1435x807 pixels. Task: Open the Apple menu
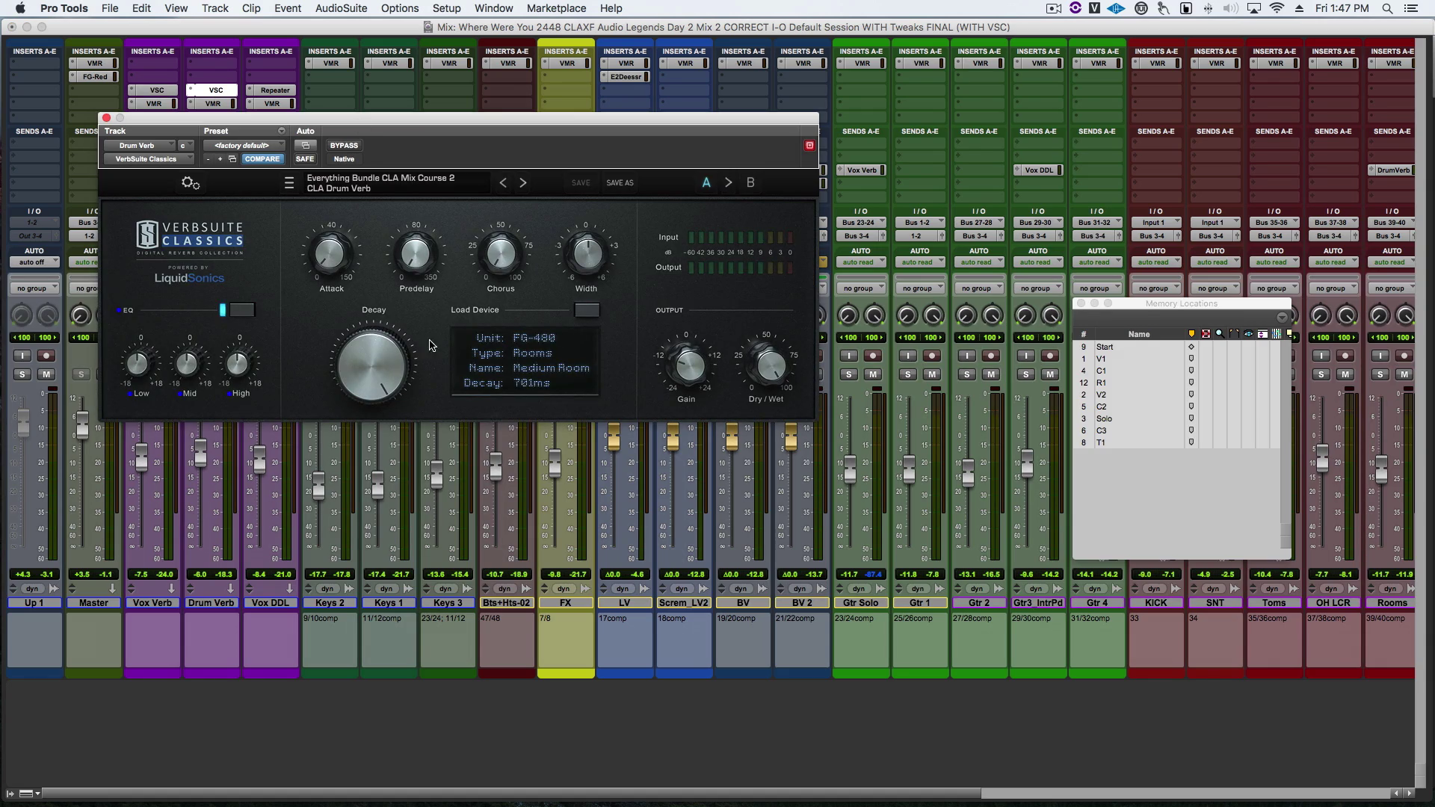point(20,8)
